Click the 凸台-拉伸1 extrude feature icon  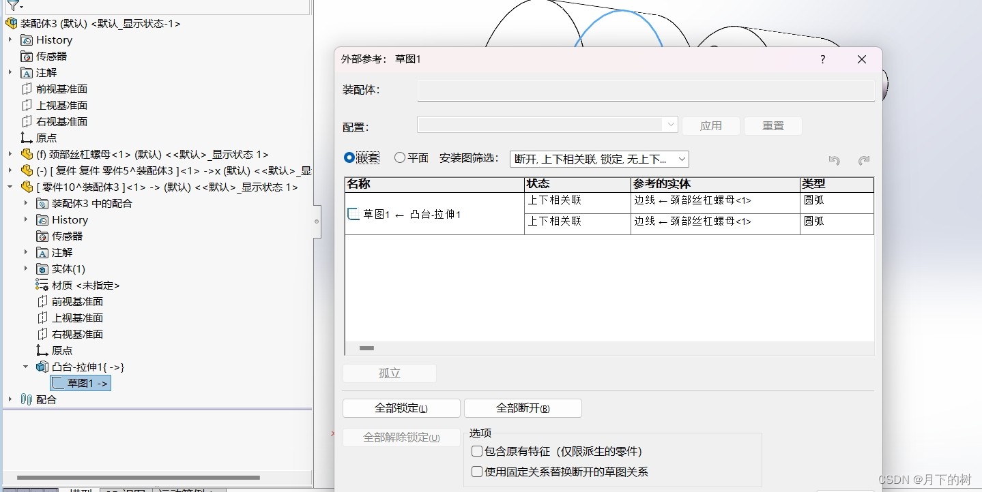coord(42,367)
